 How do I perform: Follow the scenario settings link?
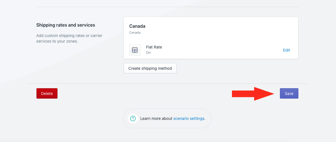189,118
